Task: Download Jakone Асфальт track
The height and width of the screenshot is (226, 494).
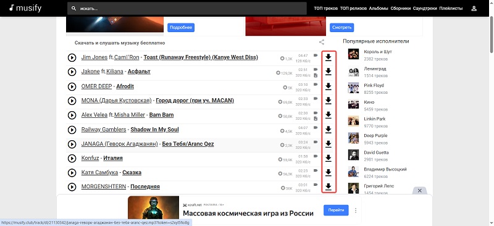Action: click(x=329, y=72)
